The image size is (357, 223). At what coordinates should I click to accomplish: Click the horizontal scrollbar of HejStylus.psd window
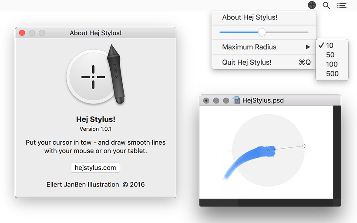point(266,203)
